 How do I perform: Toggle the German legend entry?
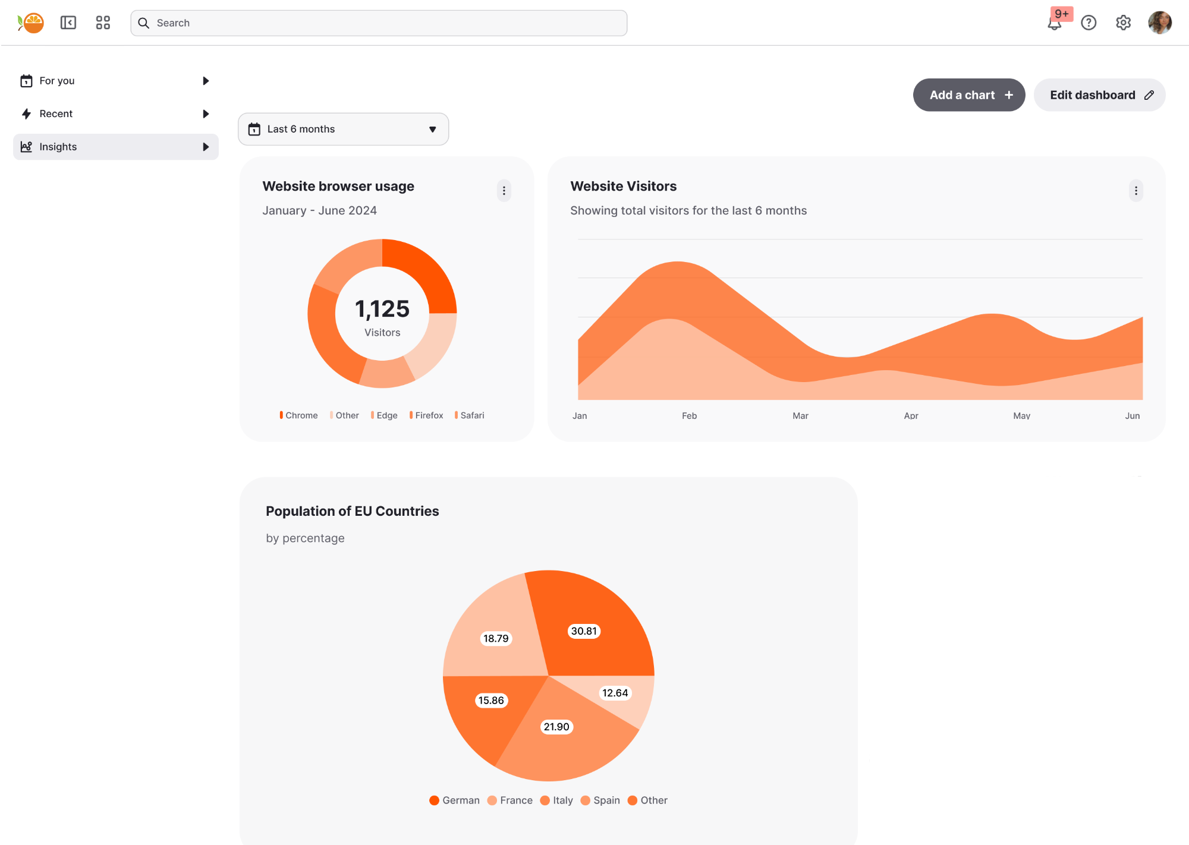point(454,800)
